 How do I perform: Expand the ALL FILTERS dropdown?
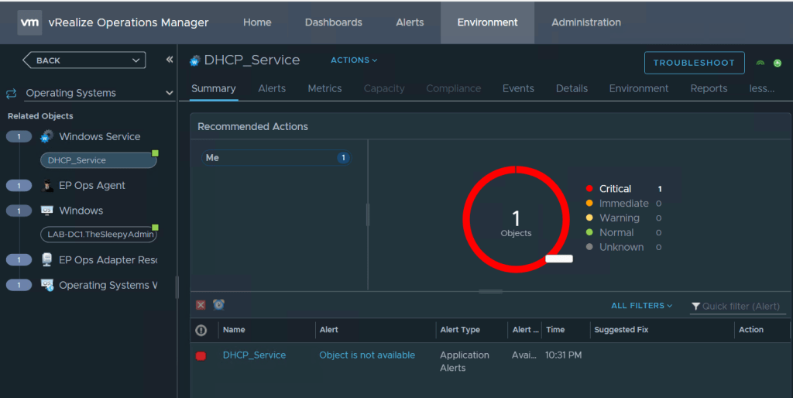[641, 306]
